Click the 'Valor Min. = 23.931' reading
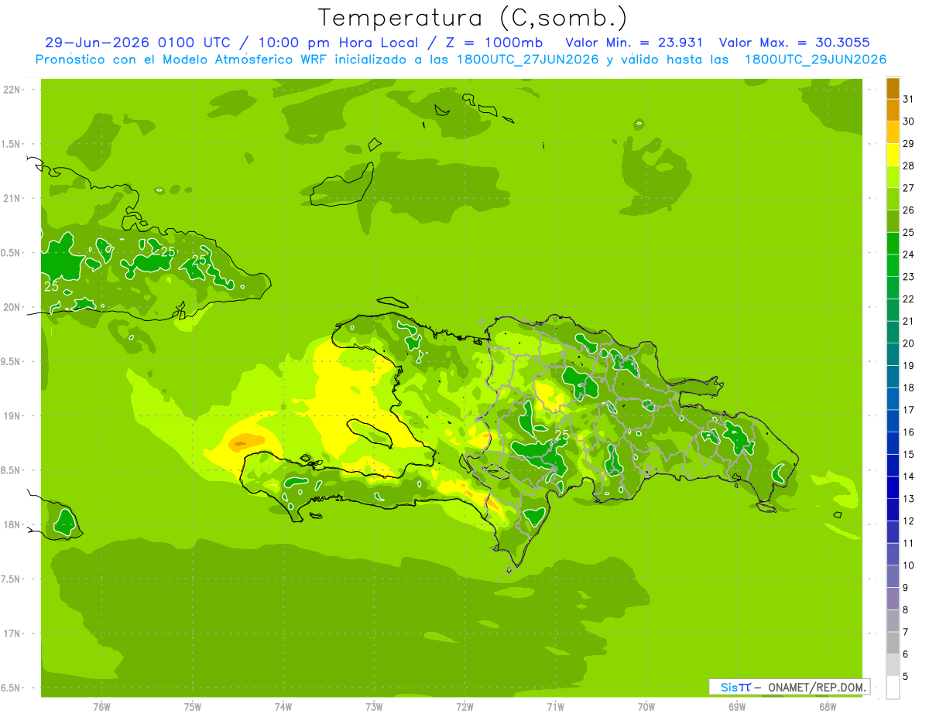The image size is (929, 717). 634,43
